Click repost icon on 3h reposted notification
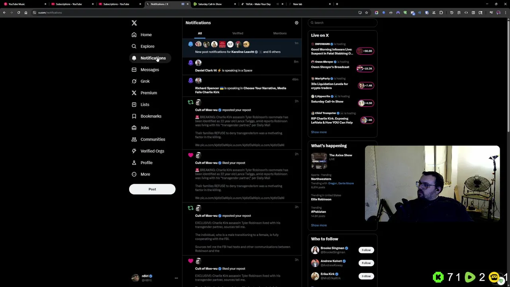Viewport: 510px width, 287px height. coord(190,208)
